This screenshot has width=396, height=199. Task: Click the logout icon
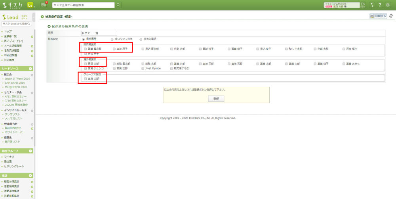coord(363,5)
